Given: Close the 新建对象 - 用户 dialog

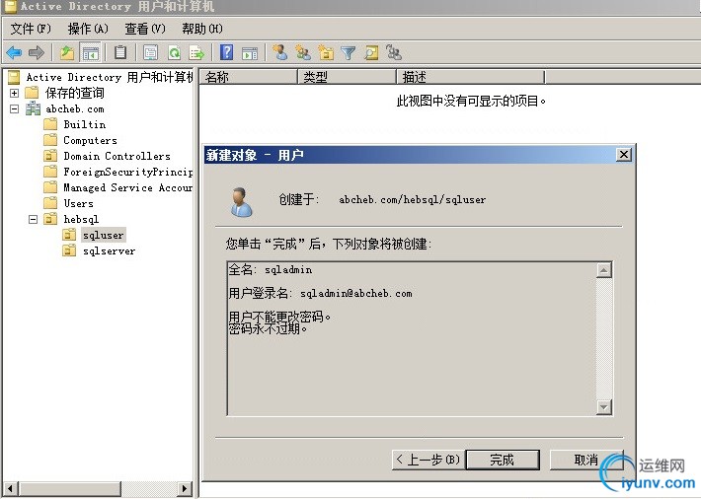Looking at the screenshot, I should tap(624, 155).
